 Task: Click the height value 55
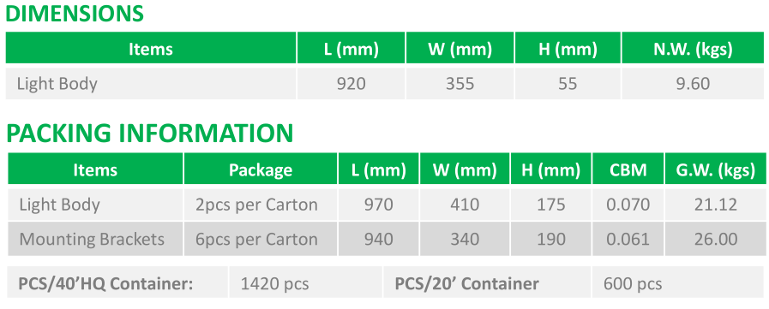tap(568, 84)
